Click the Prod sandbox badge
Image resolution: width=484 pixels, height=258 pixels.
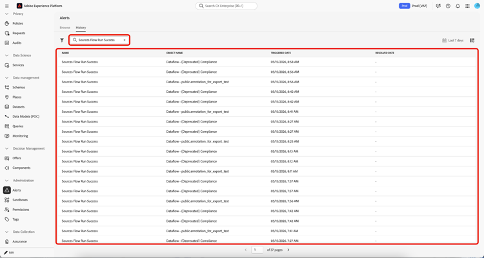pos(404,6)
